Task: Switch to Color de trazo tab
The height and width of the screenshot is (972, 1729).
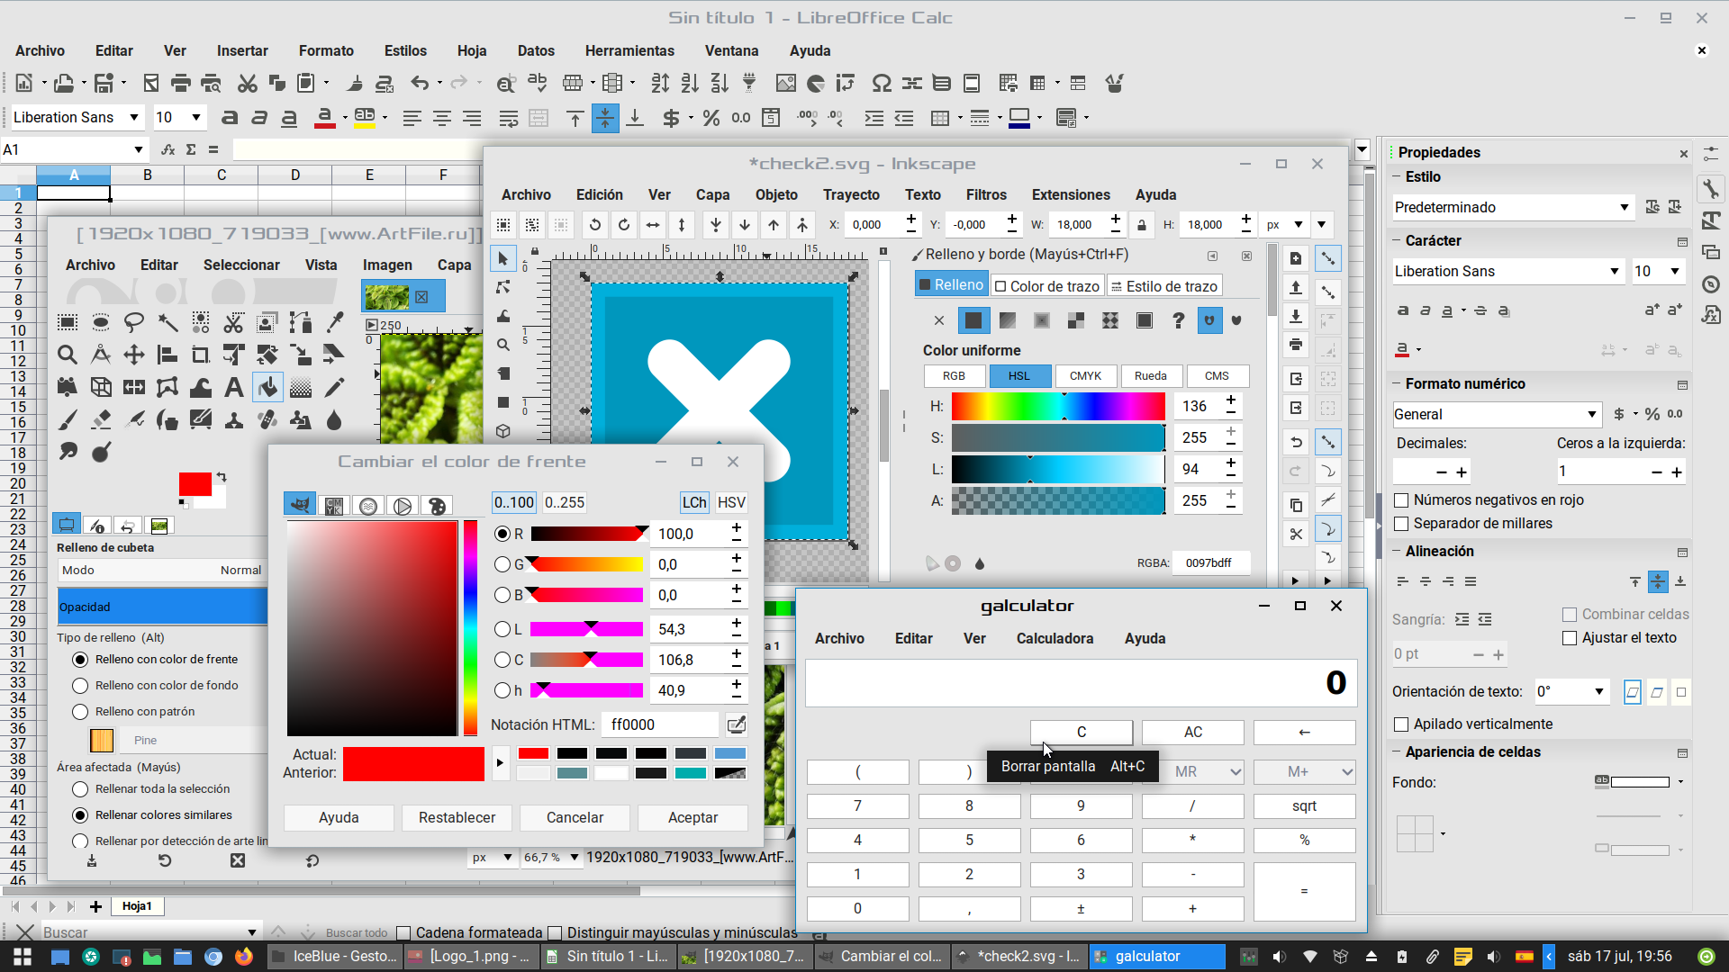Action: pyautogui.click(x=1046, y=286)
